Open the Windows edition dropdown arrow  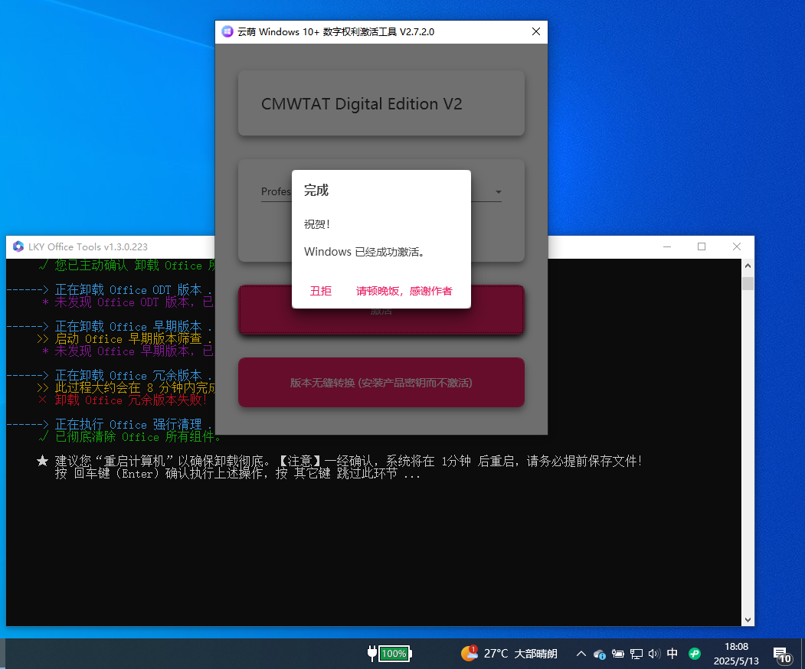pos(498,192)
